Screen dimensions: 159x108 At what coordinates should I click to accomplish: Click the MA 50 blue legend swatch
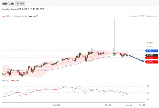[x=30, y=16]
